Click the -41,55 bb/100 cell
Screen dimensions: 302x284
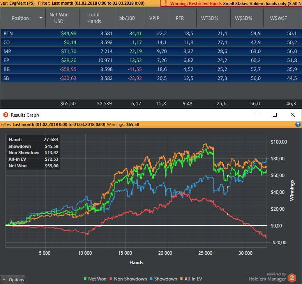[x=134, y=69]
